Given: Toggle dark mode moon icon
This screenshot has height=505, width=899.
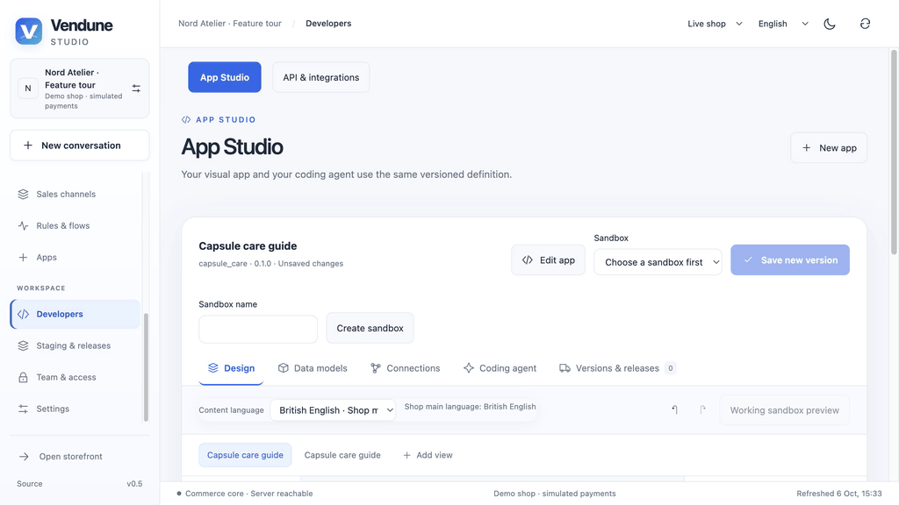Looking at the screenshot, I should point(829,24).
